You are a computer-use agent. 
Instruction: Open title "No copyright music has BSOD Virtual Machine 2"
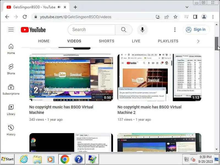click(149, 110)
